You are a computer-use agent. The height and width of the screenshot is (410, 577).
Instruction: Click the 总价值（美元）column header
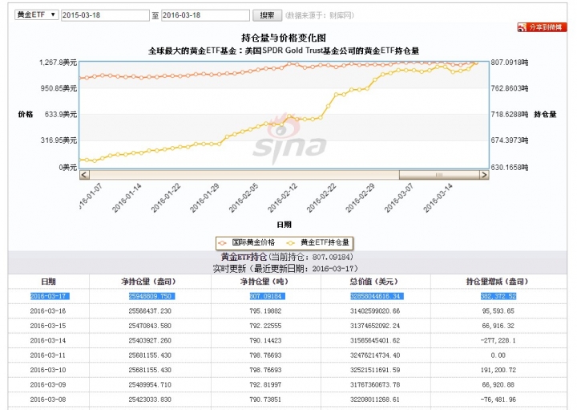[375, 282]
